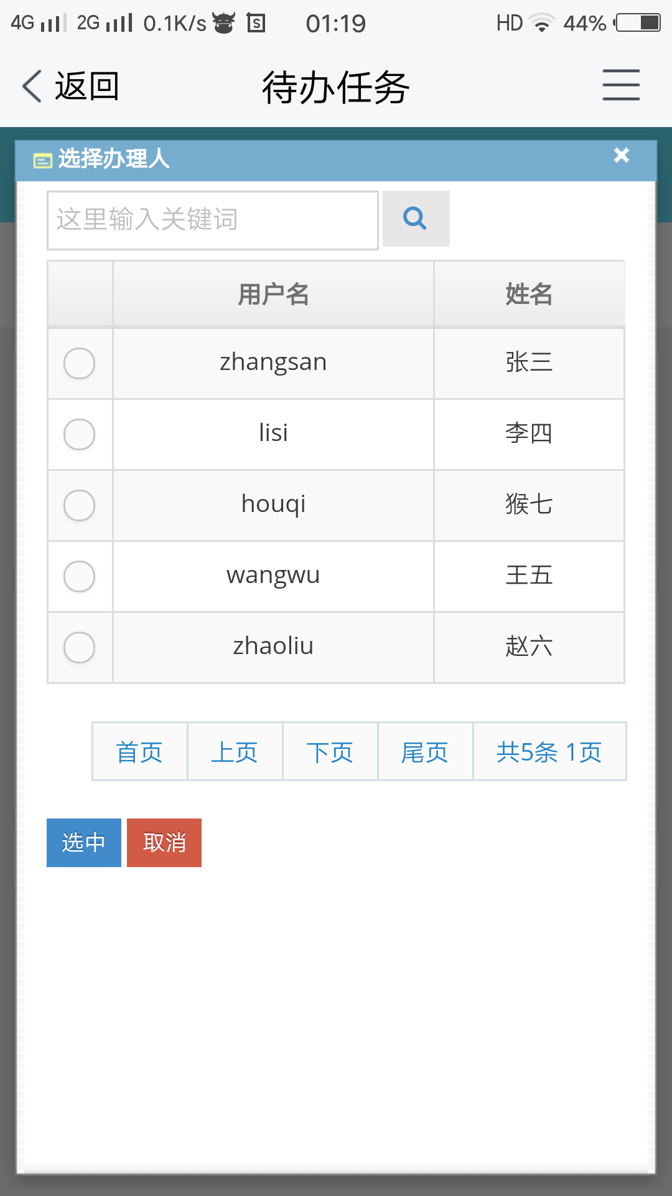
Task: Click the magnifier search icon button
Action: tap(416, 219)
